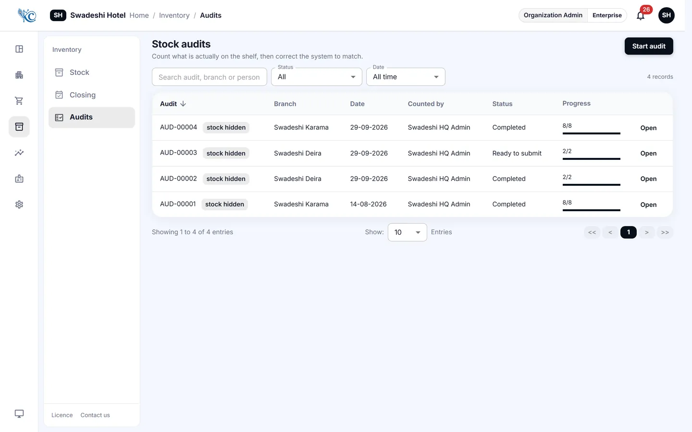Select page 1 in pagination

point(629,232)
